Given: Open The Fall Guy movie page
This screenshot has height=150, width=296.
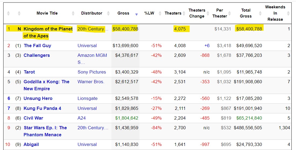Looking at the screenshot, I should click(x=37, y=46).
